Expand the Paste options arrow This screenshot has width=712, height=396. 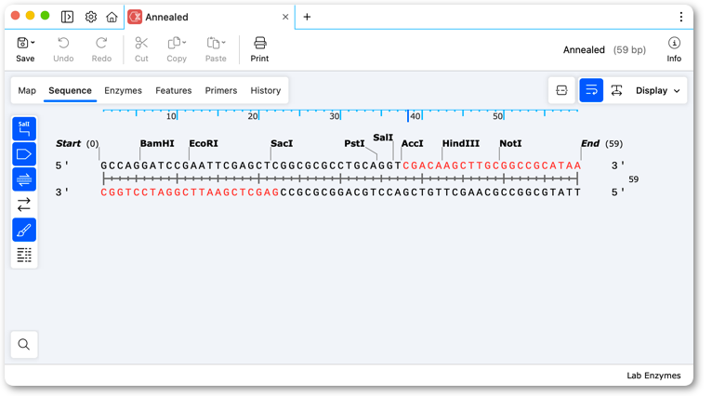223,43
